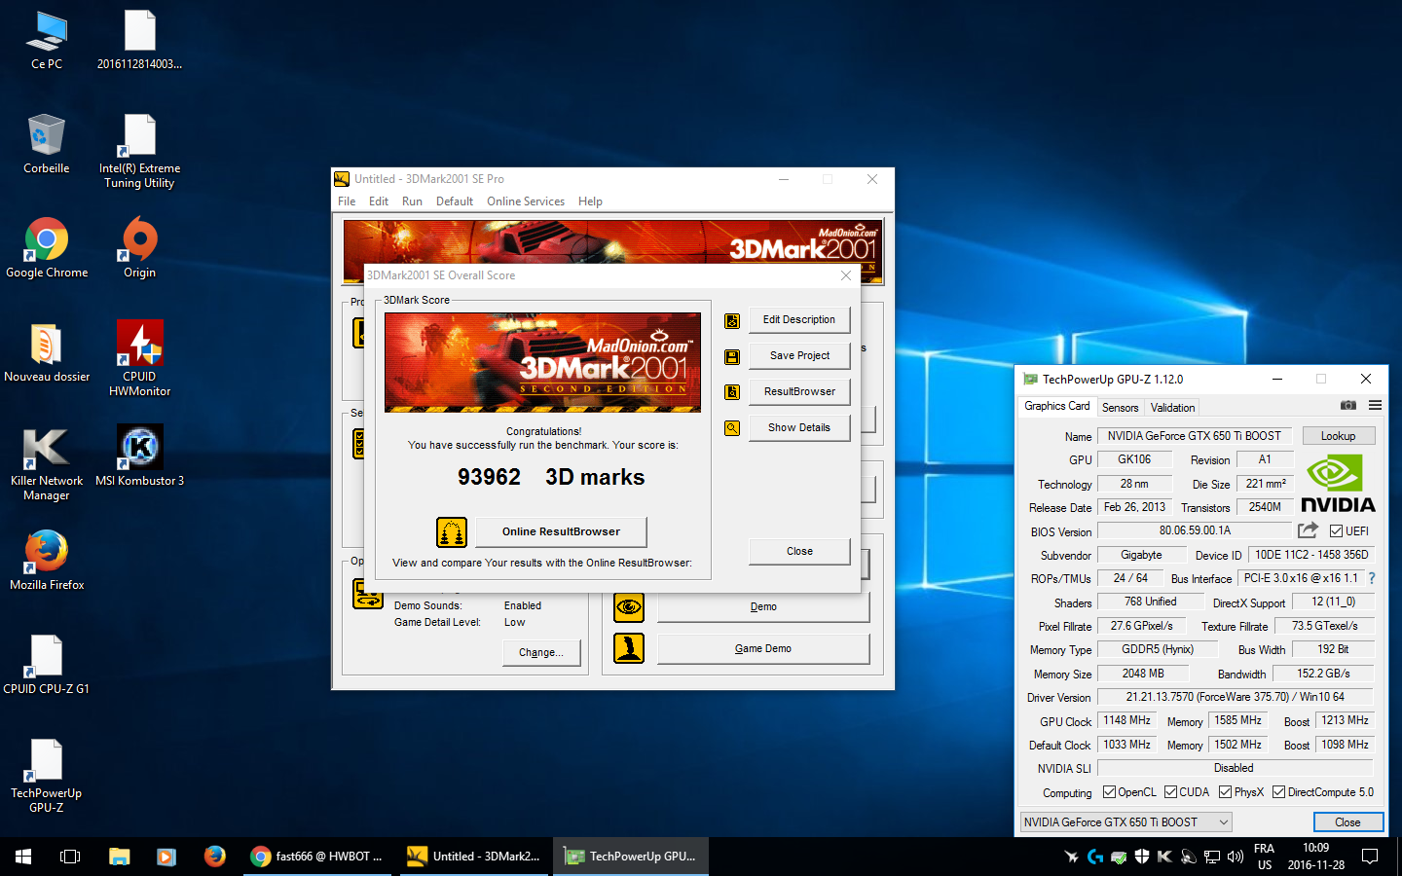The width and height of the screenshot is (1402, 876).
Task: Expand the GPU selection dropdown
Action: 1125,822
